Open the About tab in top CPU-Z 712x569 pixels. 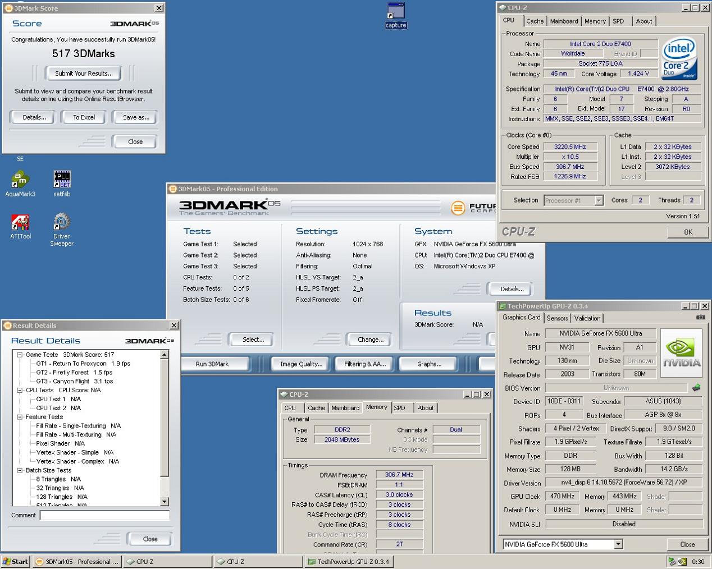pyautogui.click(x=644, y=21)
